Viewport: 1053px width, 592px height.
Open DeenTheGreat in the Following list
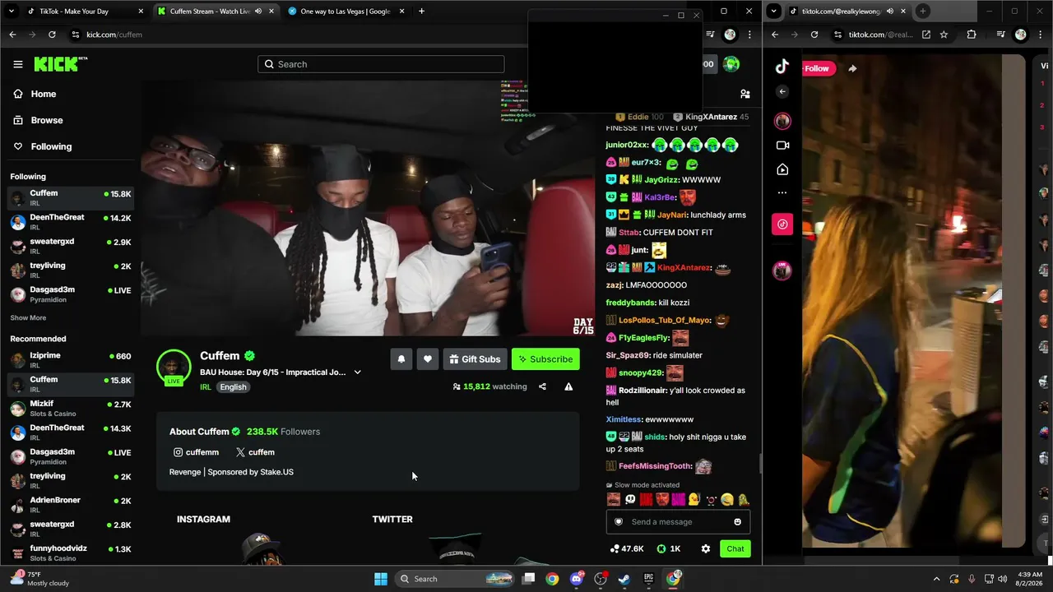[70, 221]
